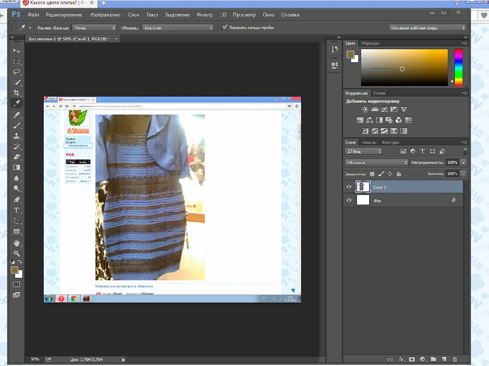Toggle 'Показать кольцо пробы' checkbox
This screenshot has width=489, height=366.
[225, 28]
